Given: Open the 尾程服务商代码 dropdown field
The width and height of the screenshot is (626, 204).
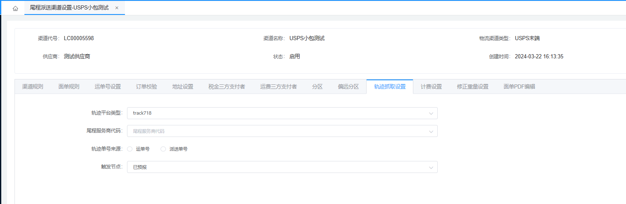Looking at the screenshot, I should tap(282, 131).
